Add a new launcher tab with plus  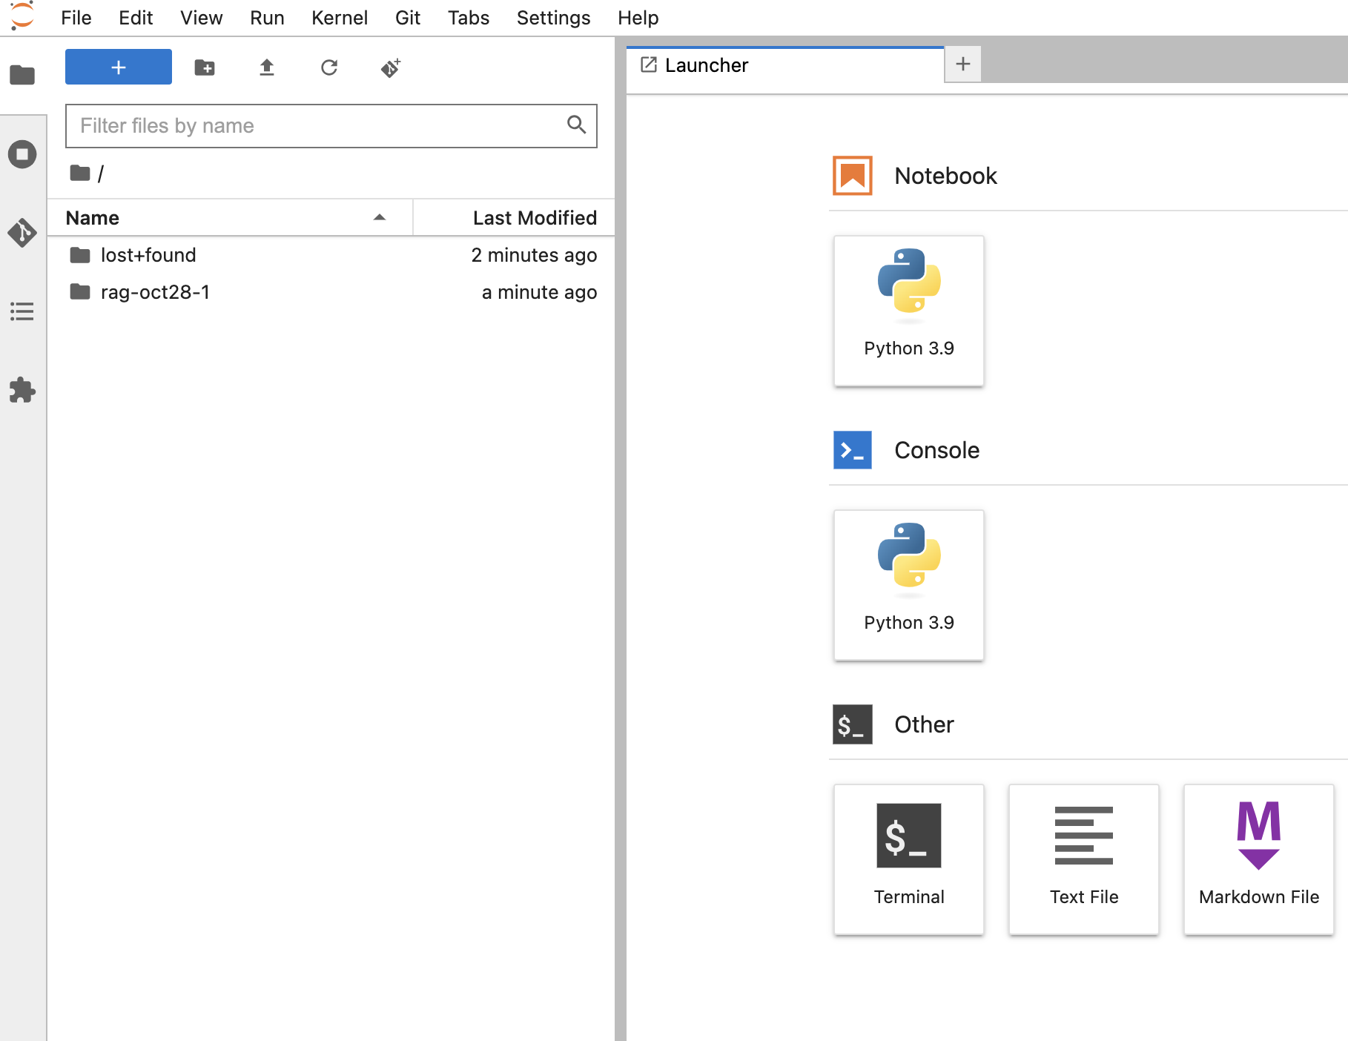tap(963, 65)
